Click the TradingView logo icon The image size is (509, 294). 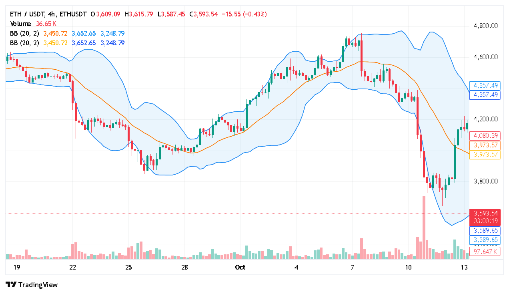click(11, 285)
